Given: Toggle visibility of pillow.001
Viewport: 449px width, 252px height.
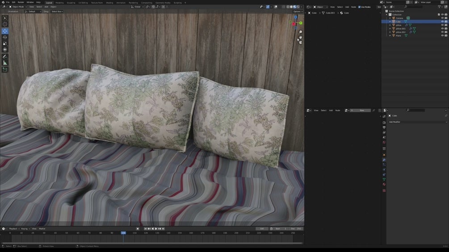Looking at the screenshot, I should [x=442, y=29].
